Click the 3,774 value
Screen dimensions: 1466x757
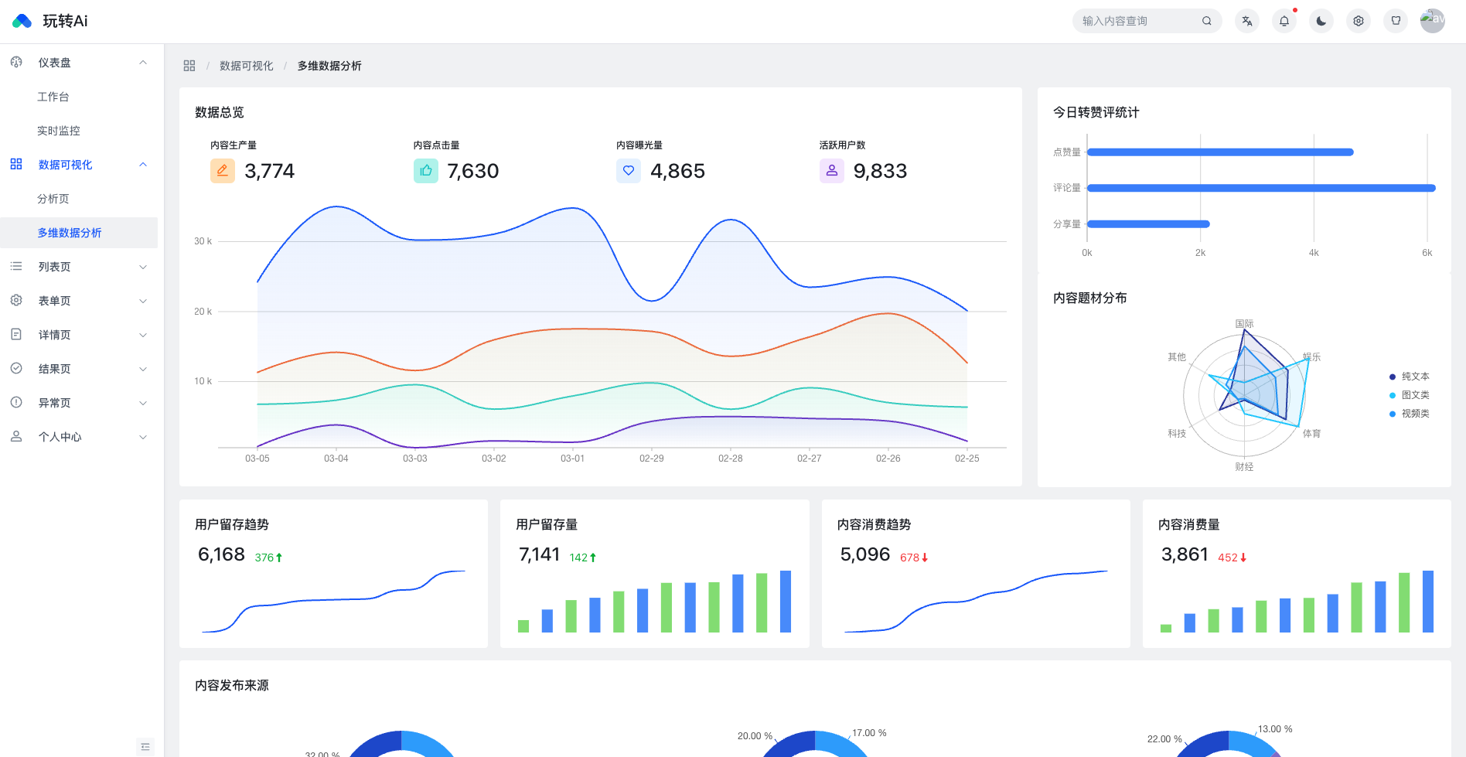coord(270,171)
